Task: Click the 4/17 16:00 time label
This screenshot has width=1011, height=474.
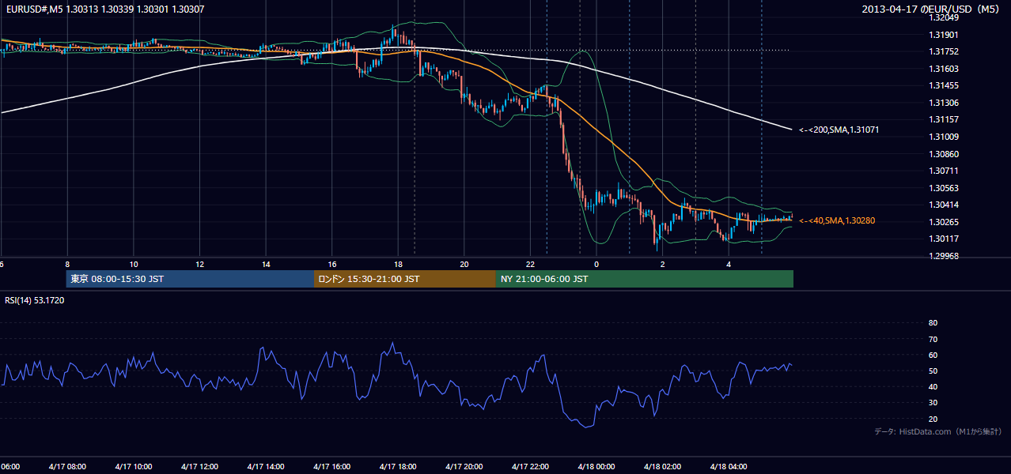Action: 331,466
